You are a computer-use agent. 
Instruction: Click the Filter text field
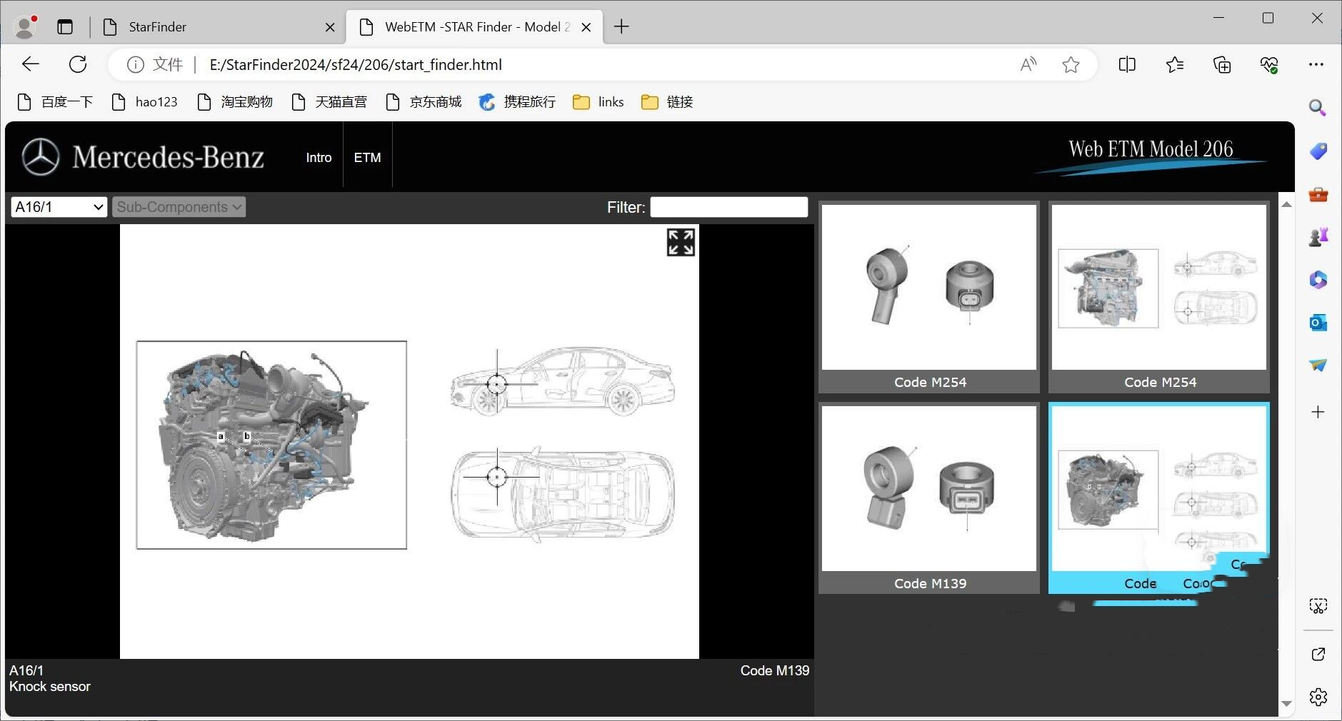pos(728,207)
